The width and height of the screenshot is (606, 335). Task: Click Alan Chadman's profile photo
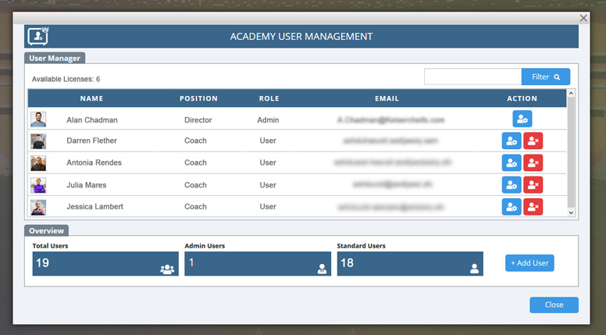tap(38, 119)
